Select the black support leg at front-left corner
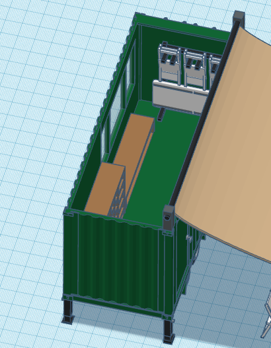The image size is (271, 348). [x=67, y=312]
